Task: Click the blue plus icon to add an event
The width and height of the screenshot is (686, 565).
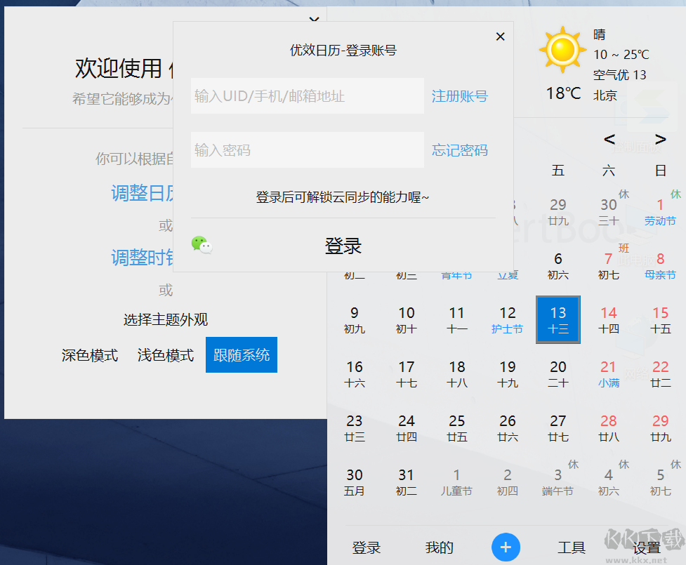Action: [x=506, y=547]
